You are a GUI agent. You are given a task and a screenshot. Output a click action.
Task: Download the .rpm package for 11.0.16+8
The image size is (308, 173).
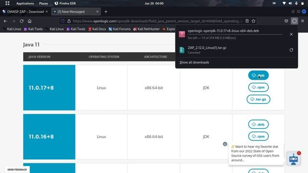[258, 136]
